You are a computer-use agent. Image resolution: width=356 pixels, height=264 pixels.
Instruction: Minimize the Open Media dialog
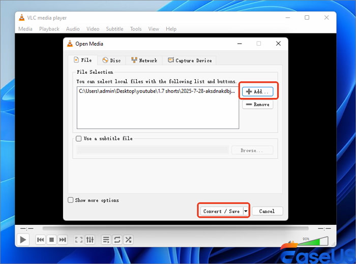[240, 44]
